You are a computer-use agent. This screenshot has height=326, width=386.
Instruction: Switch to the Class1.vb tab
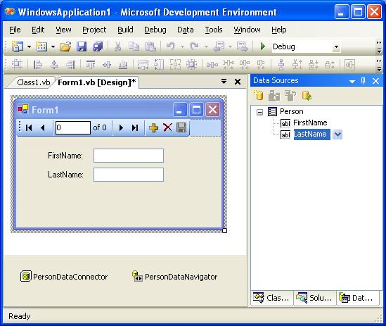33,82
